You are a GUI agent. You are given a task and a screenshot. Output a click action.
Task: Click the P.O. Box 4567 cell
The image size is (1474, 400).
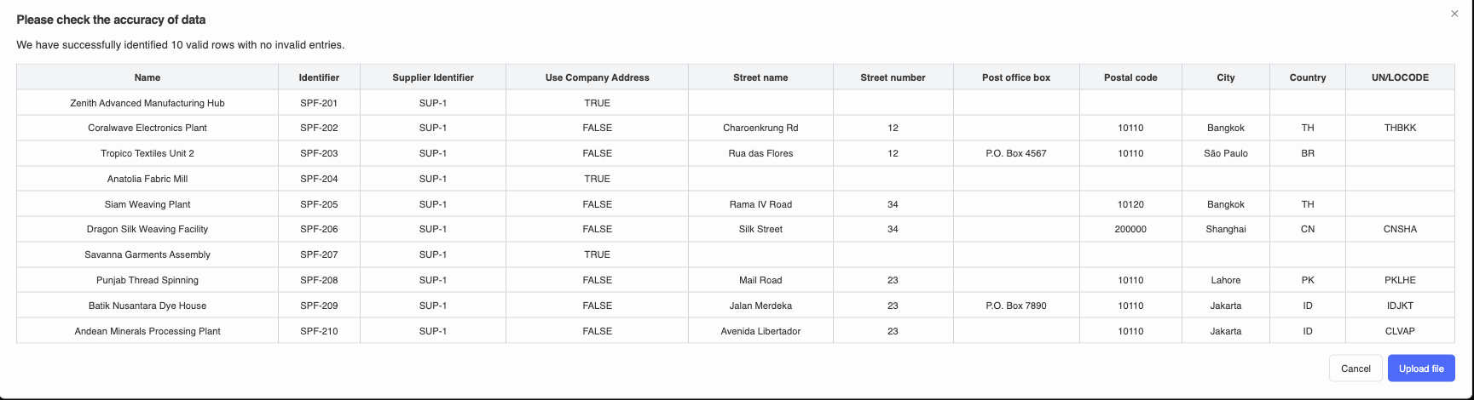point(1015,153)
